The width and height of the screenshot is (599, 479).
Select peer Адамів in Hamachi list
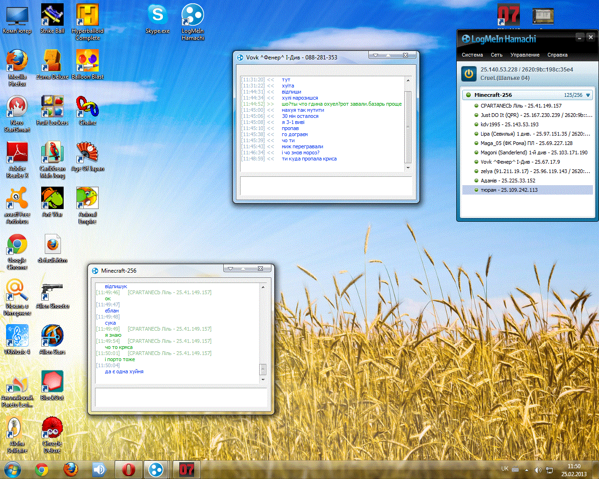[x=527, y=181]
